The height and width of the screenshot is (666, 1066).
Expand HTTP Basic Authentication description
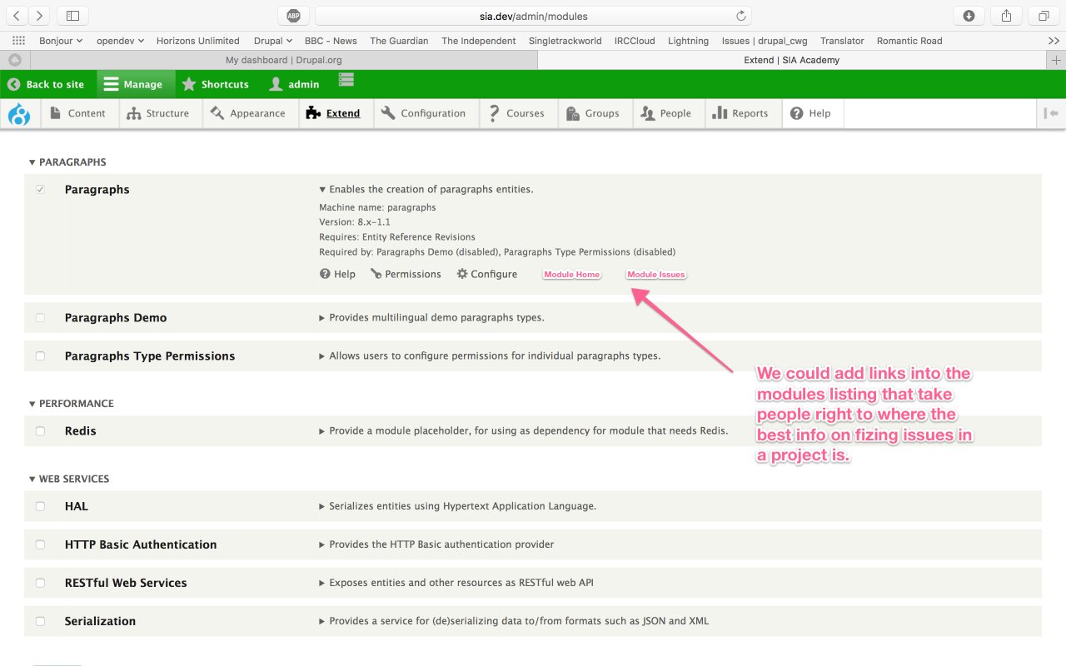click(436, 544)
